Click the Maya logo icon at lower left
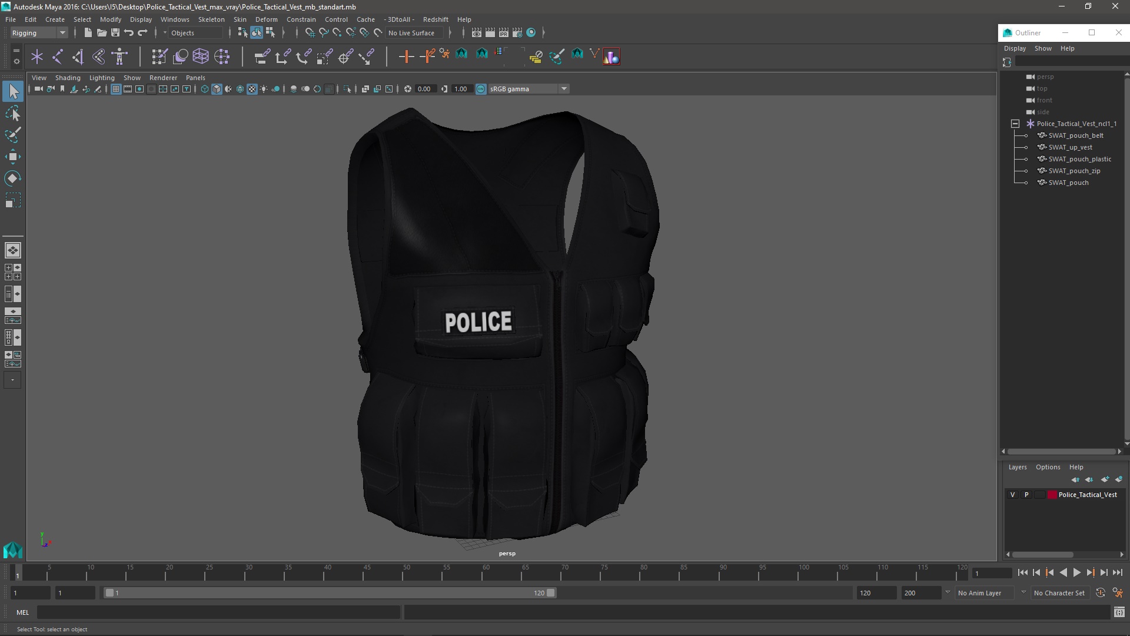 pos(13,550)
